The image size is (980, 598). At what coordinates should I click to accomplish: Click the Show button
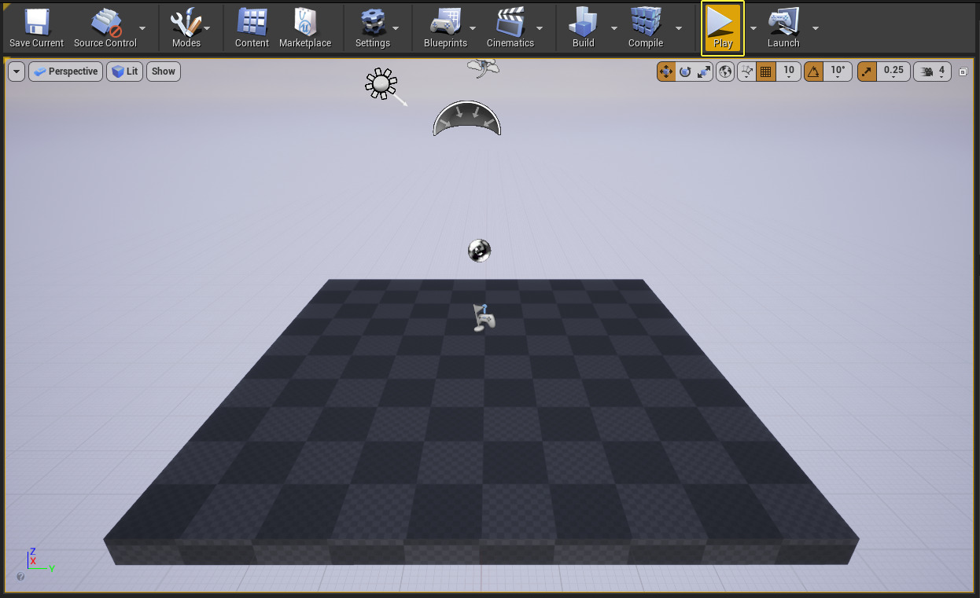[164, 72]
